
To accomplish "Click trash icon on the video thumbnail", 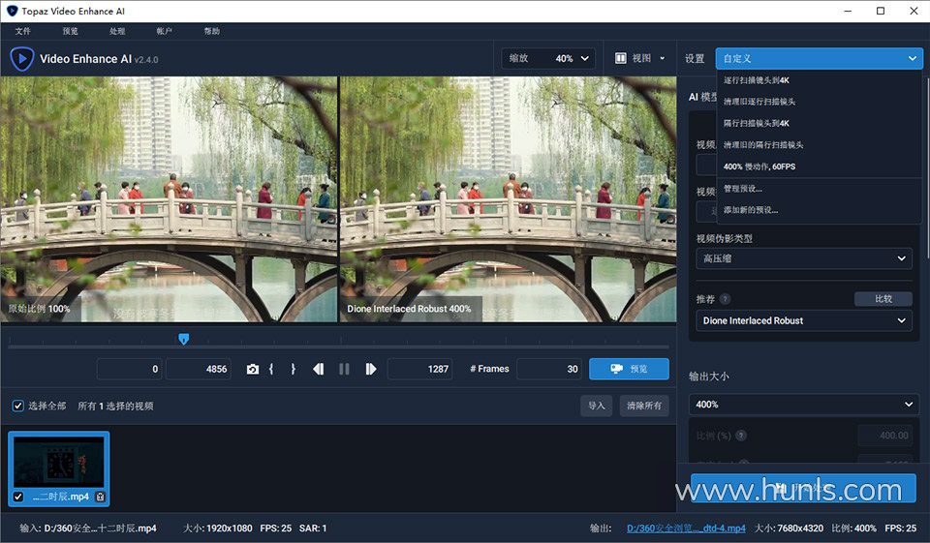I will (100, 497).
